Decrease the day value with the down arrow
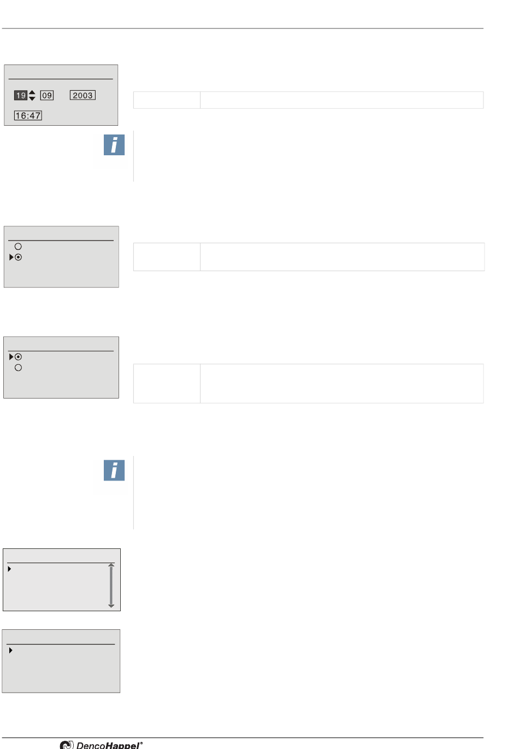The image size is (519, 749). click(x=32, y=98)
